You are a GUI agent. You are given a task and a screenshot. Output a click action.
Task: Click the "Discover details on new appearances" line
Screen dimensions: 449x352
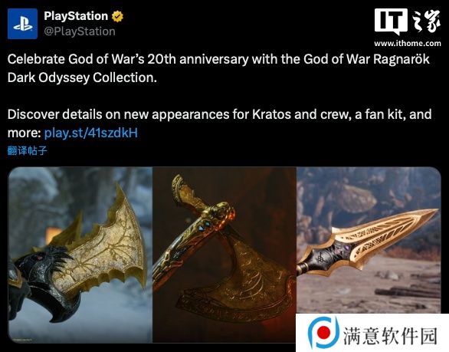point(219,114)
